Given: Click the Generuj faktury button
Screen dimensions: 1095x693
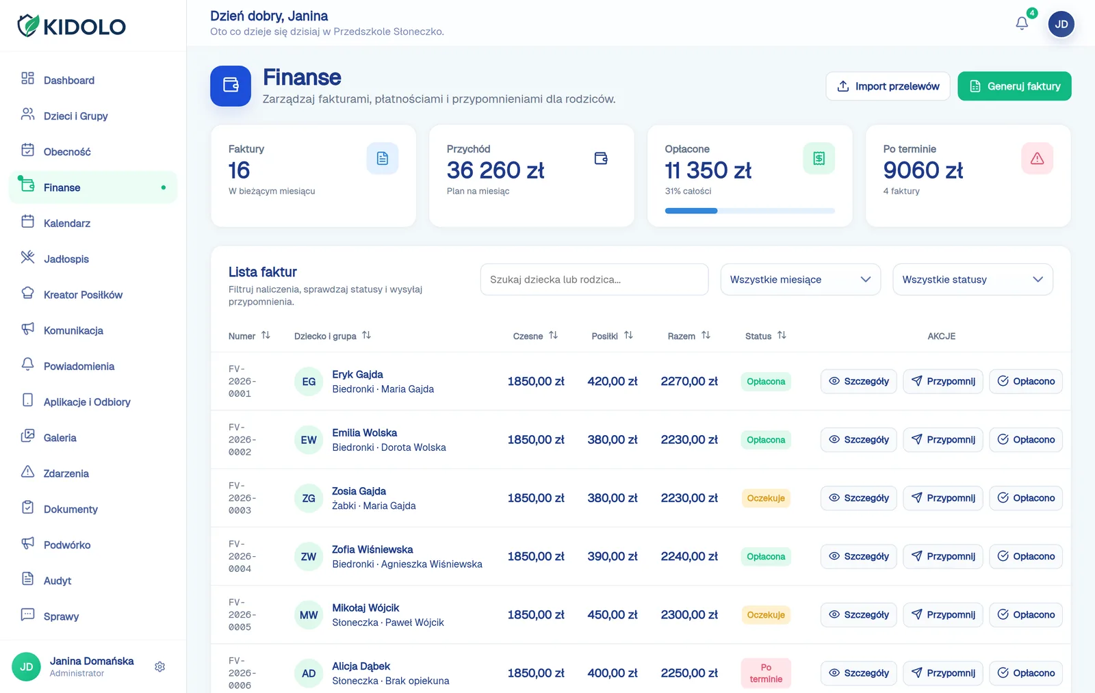Looking at the screenshot, I should (1014, 86).
